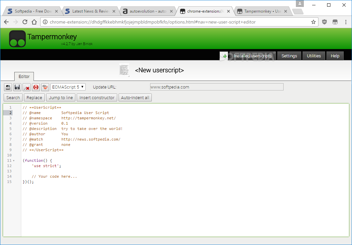Viewport: 352px width, 245px height.
Task: Click the '// ==UserScript==' line
Action: 42,107
